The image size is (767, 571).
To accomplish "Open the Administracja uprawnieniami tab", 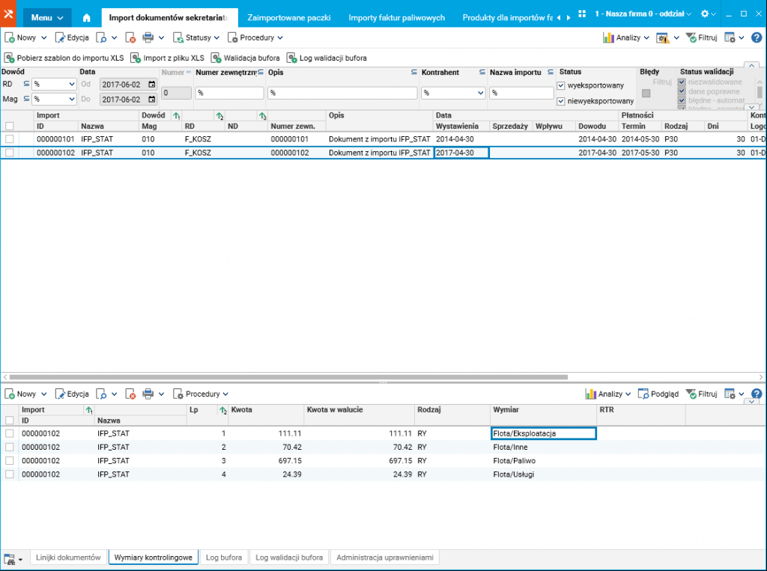I will coord(385,558).
